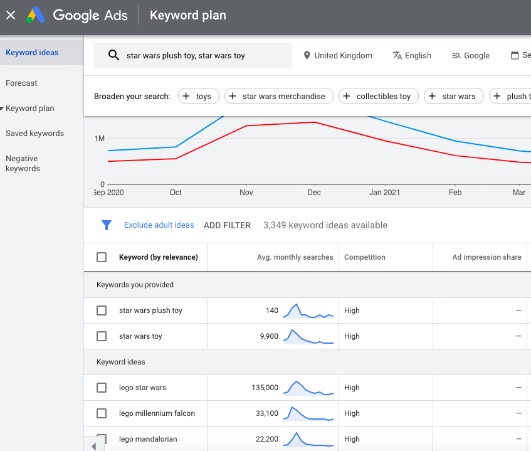Click the trend sparkline for lego mandalorian
531x451 pixels.
coord(308,439)
